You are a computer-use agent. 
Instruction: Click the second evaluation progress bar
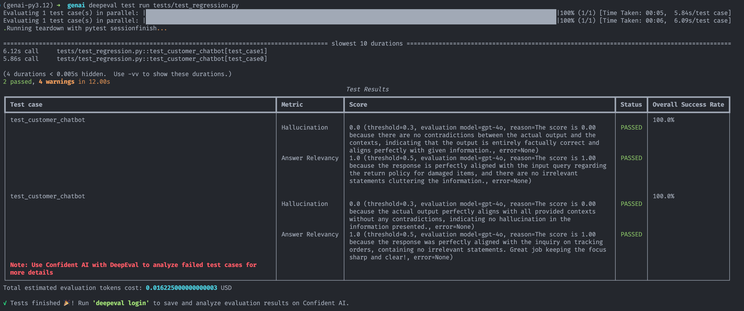[x=351, y=20]
